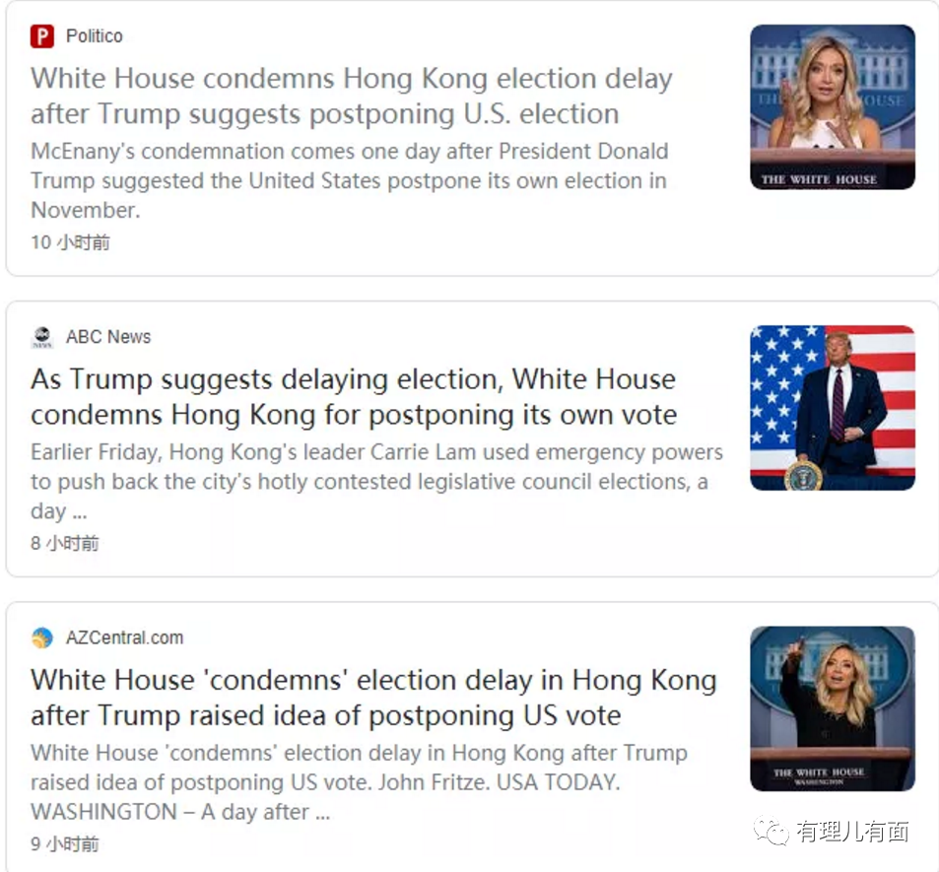The height and width of the screenshot is (872, 939).
Task: Open the press secretary briefing thumbnail in Politico card
Action: (833, 107)
